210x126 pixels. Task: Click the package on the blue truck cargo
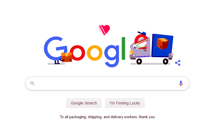pos(162,43)
